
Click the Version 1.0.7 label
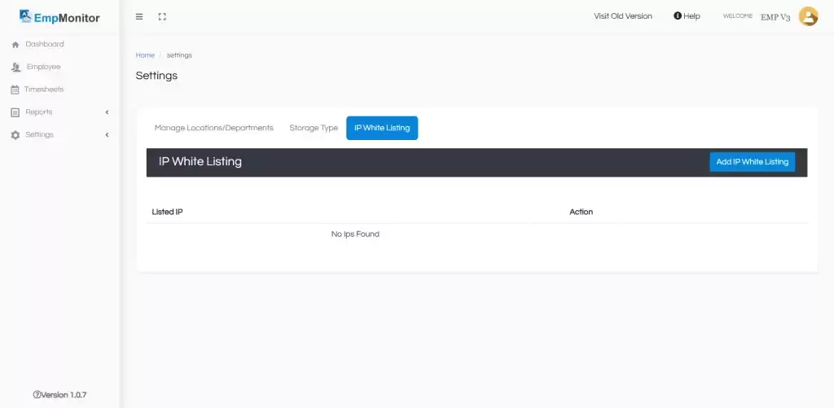click(x=64, y=395)
